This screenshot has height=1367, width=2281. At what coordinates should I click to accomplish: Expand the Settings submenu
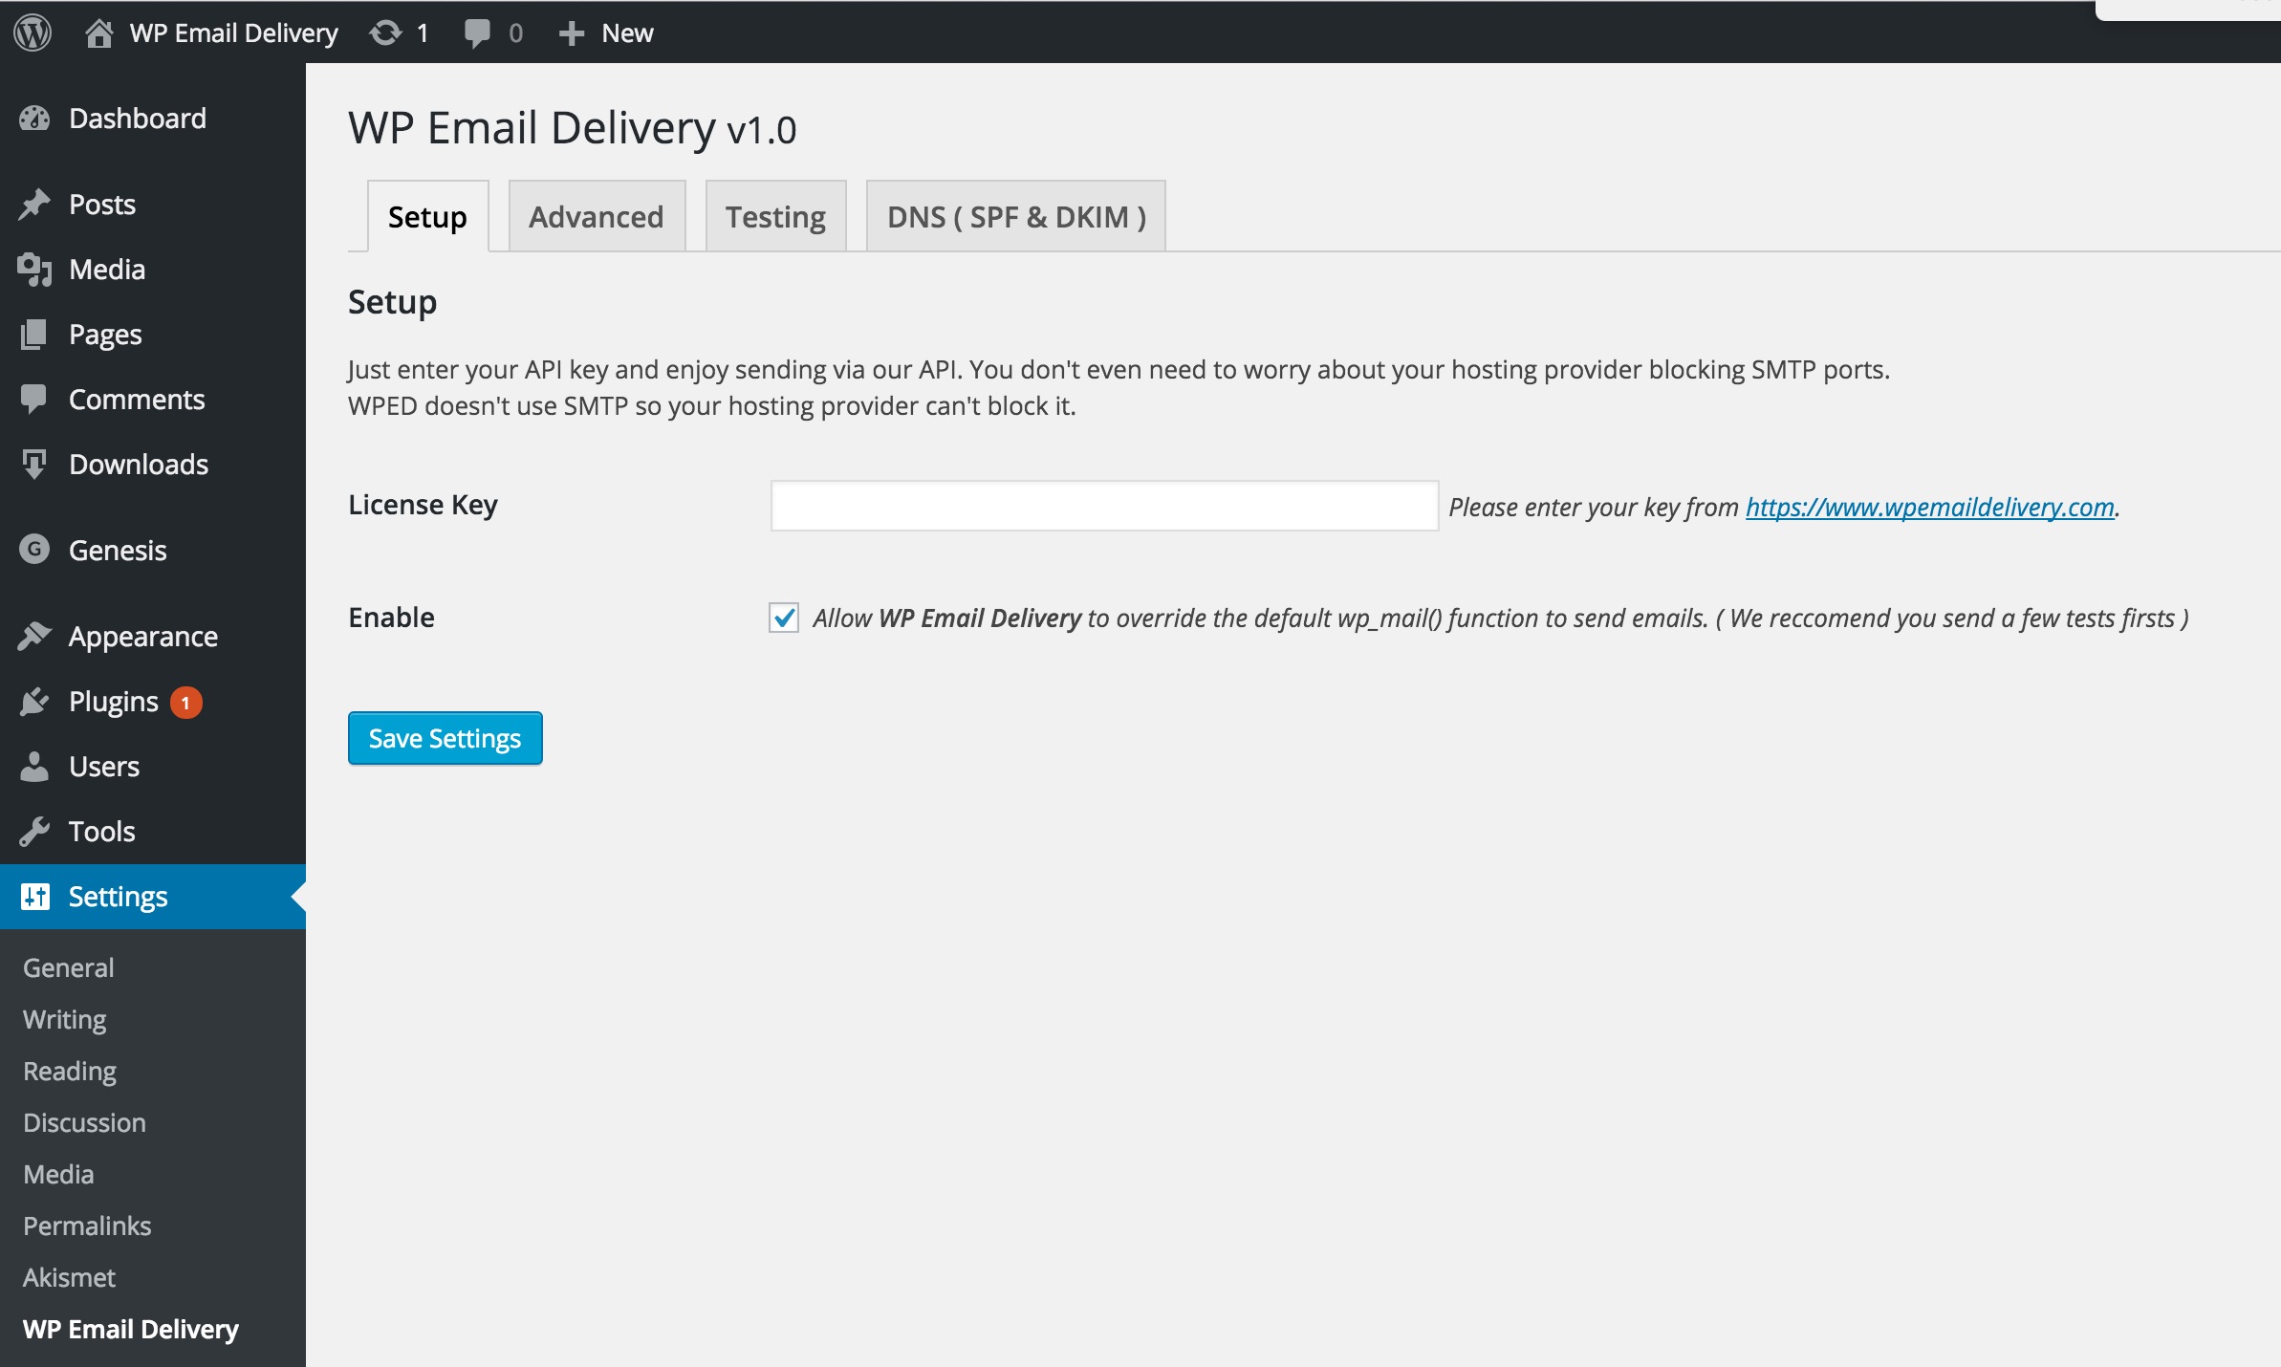[116, 895]
